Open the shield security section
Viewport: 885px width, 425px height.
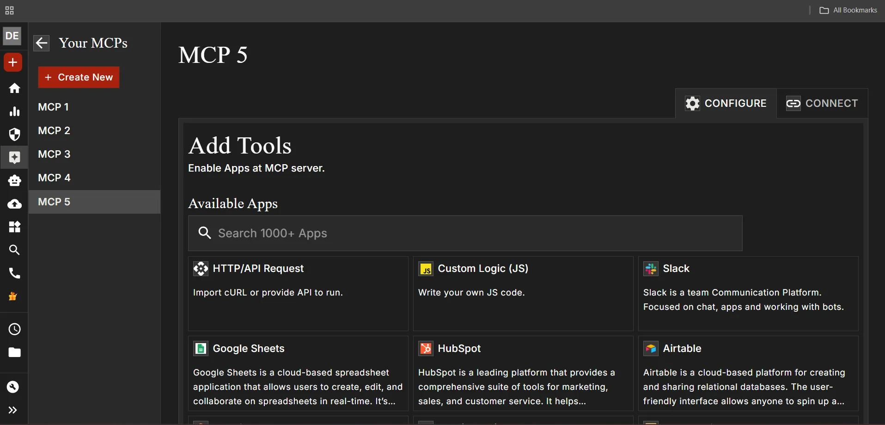click(14, 134)
